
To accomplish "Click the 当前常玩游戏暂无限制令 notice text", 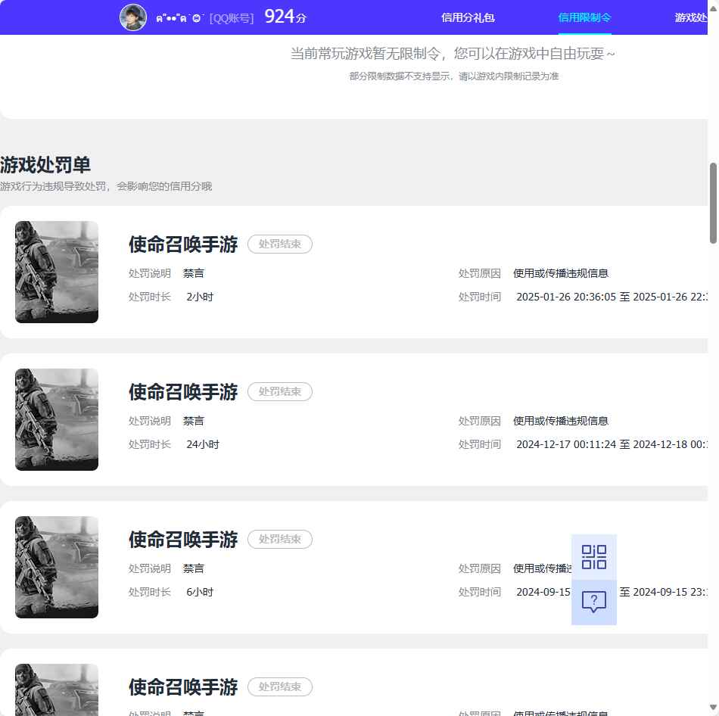I will (x=453, y=54).
